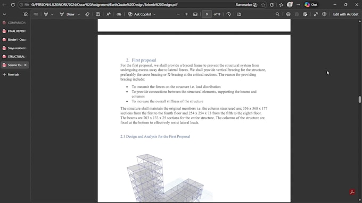Image resolution: width=362 pixels, height=203 pixels.
Task: Select the Erase tool
Action: point(87,14)
